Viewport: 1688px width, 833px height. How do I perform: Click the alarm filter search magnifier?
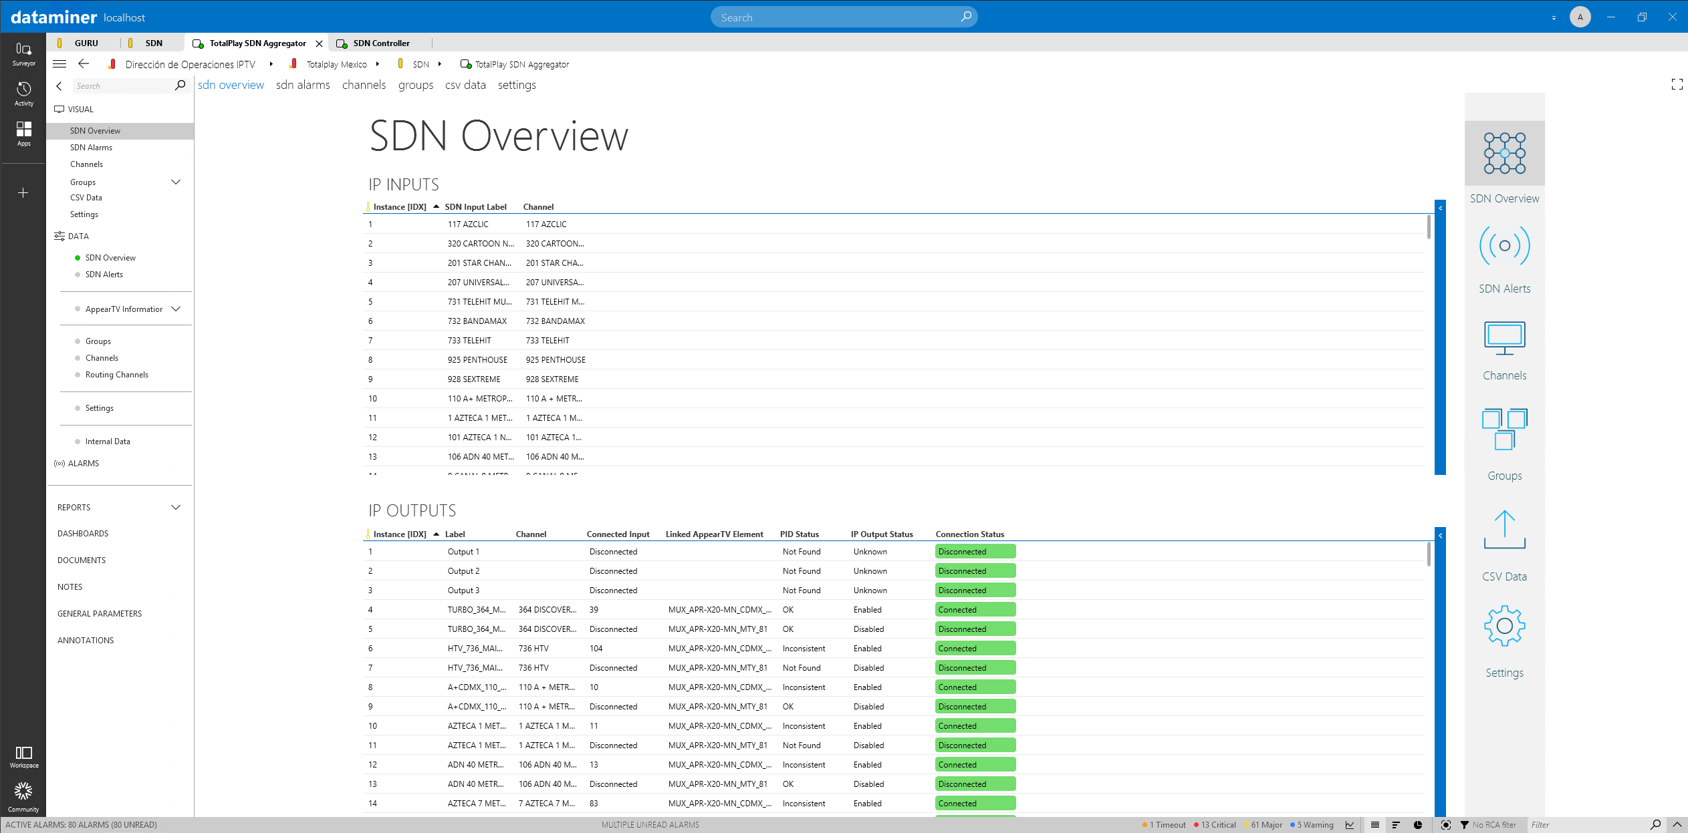1655,825
